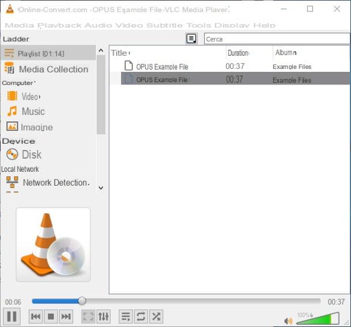This screenshot has height=327, width=351.
Task: Click the Playlist list icon
Action: coord(9,53)
